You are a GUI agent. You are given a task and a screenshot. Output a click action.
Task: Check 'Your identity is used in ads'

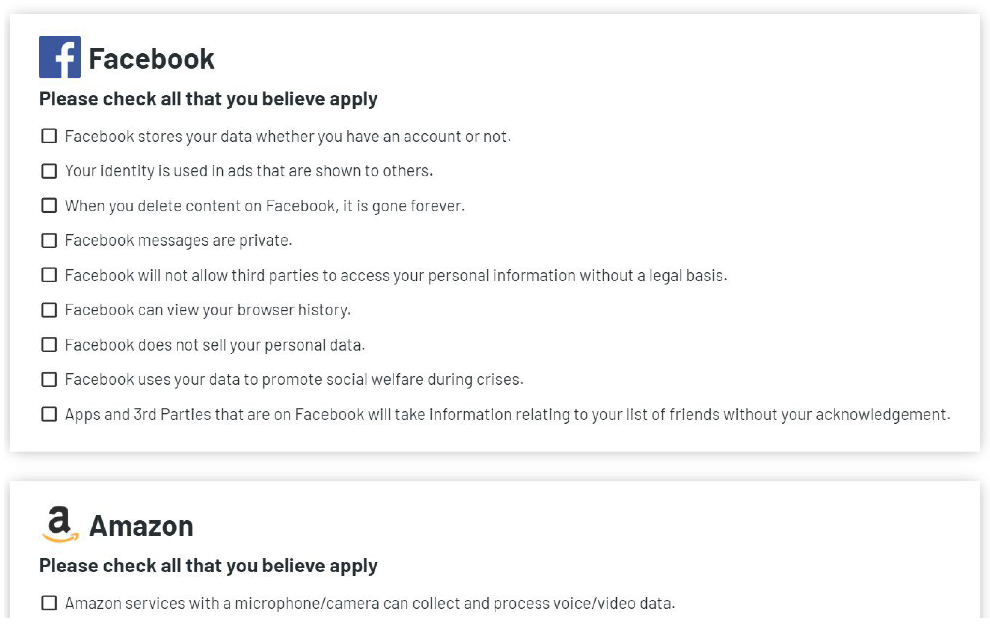[x=49, y=170]
